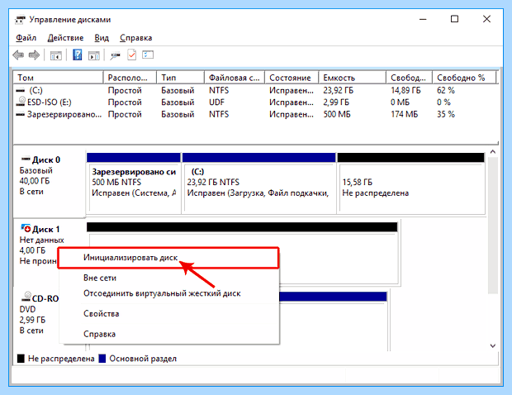Click the reserved volume drive icon
The width and height of the screenshot is (512, 395).
click(x=21, y=115)
